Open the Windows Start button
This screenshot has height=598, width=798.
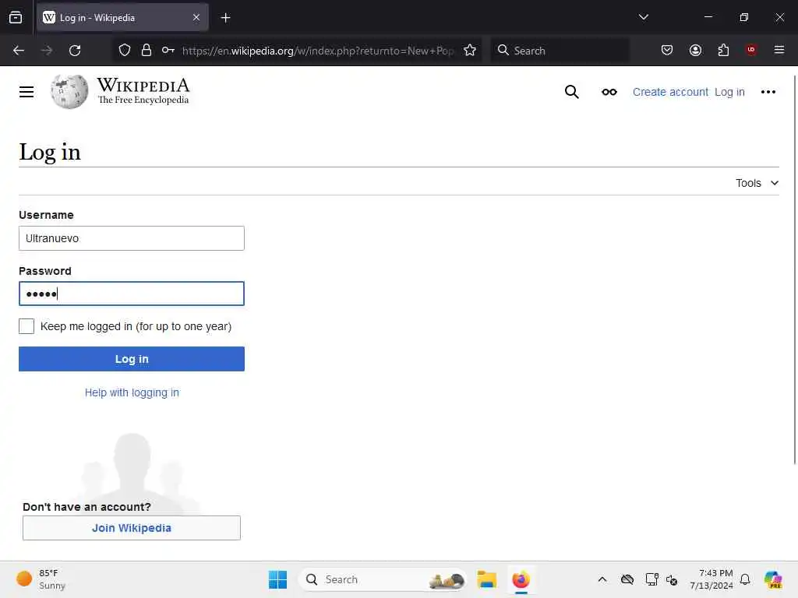(x=278, y=579)
